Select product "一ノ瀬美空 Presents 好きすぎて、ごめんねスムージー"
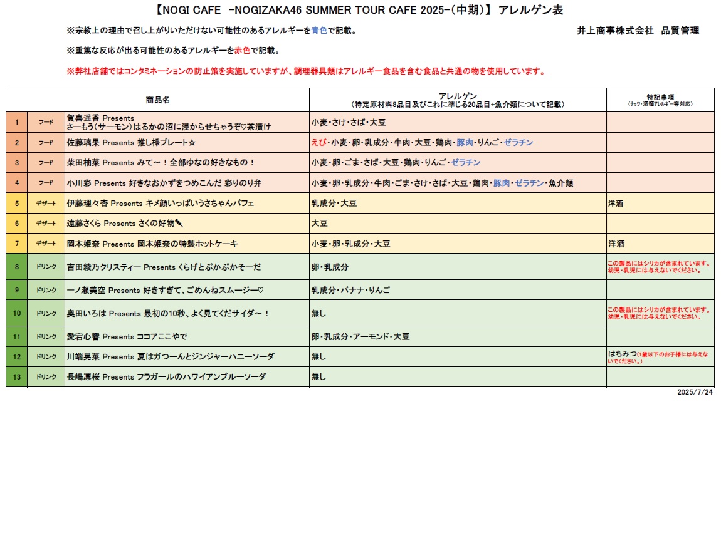The image size is (721, 558). click(x=187, y=290)
